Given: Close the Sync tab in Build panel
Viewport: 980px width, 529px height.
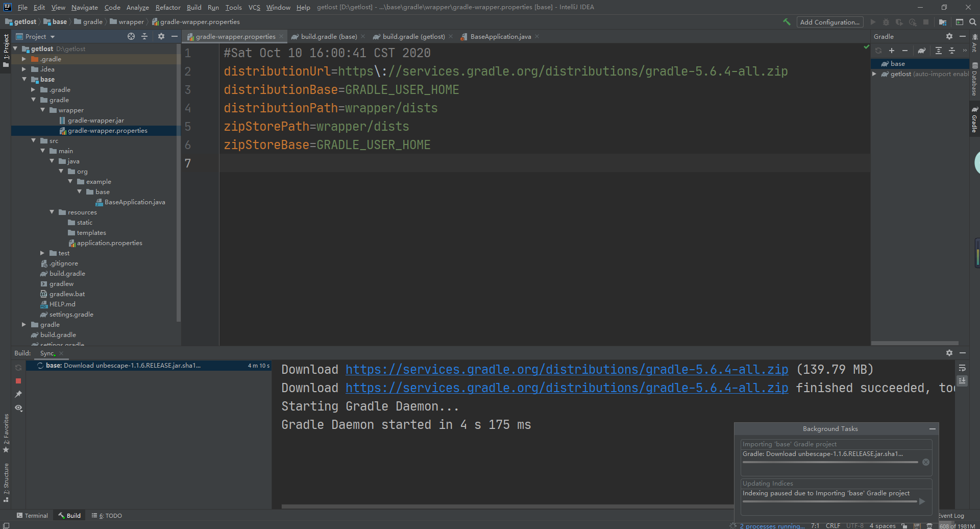Looking at the screenshot, I should (61, 353).
